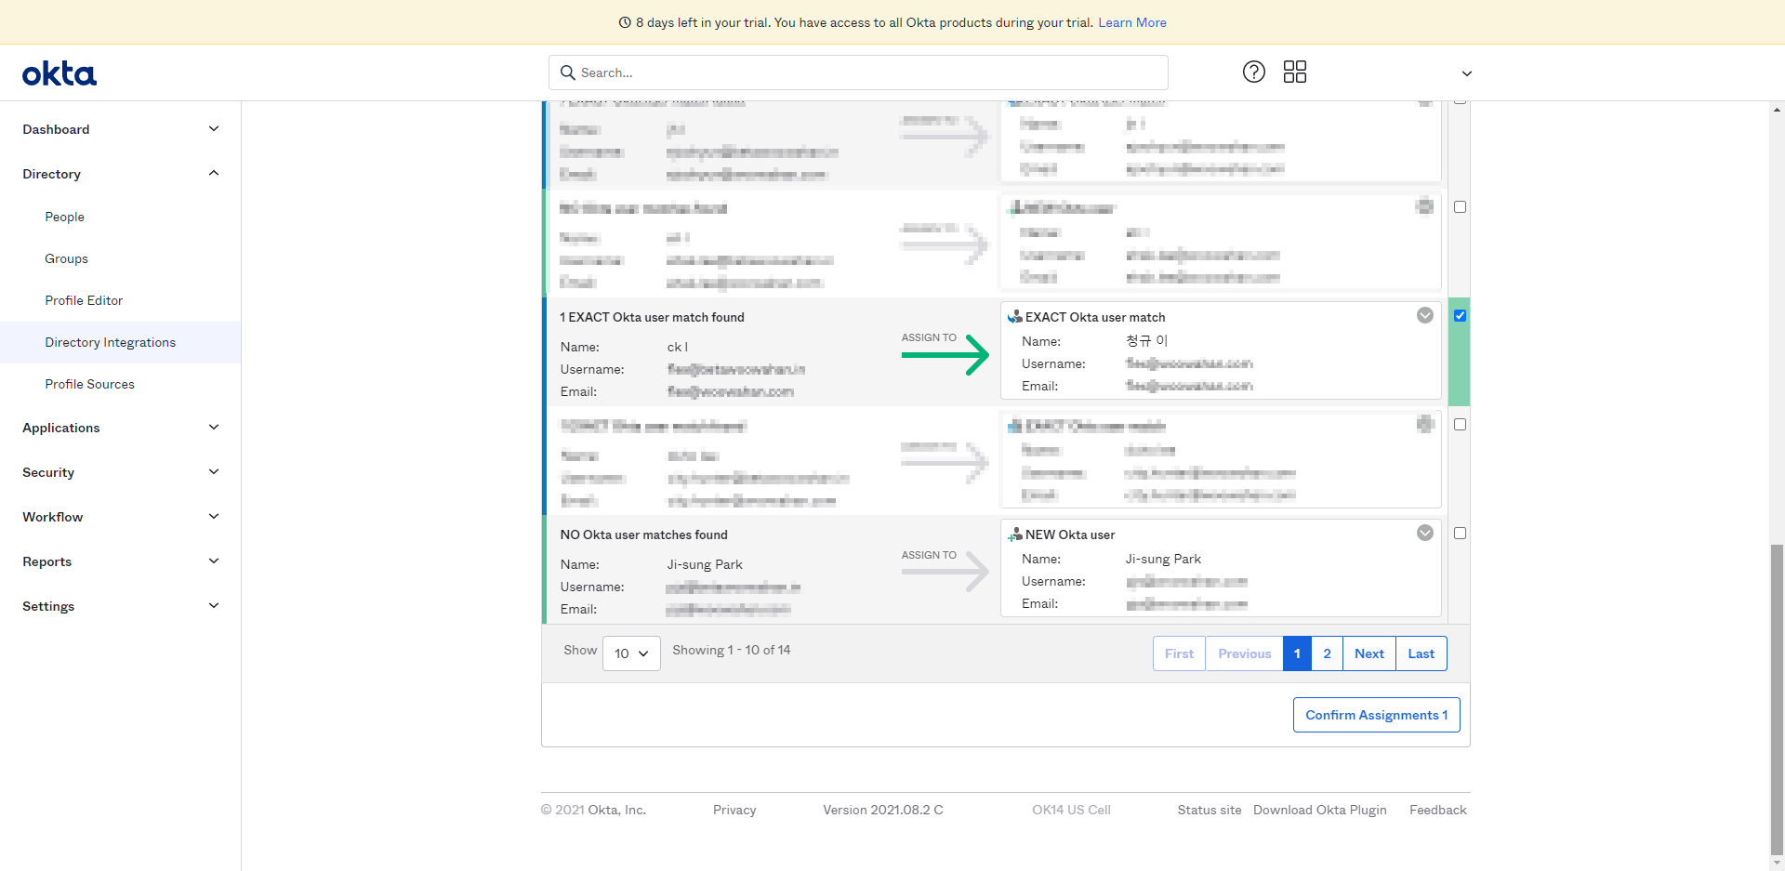Check the Ji-sung Park row checkbox
The height and width of the screenshot is (871, 1785).
coord(1460,534)
